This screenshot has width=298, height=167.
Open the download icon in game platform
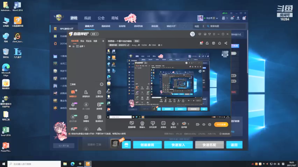click(238, 18)
